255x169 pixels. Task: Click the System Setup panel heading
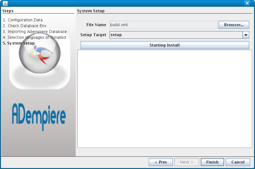91,11
